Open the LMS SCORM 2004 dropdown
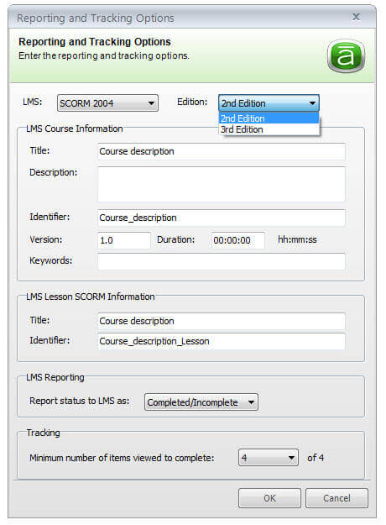The width and height of the screenshot is (386, 525). pos(107,102)
